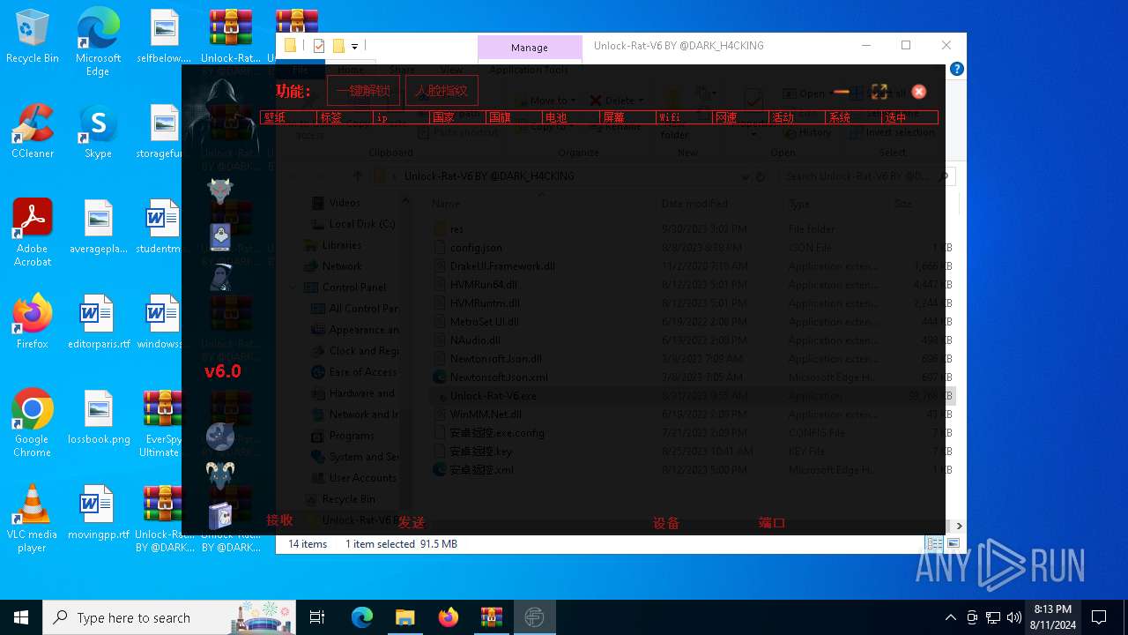
Task: Switch to Unlock-Rat app in taskbar
Action: pos(534,617)
